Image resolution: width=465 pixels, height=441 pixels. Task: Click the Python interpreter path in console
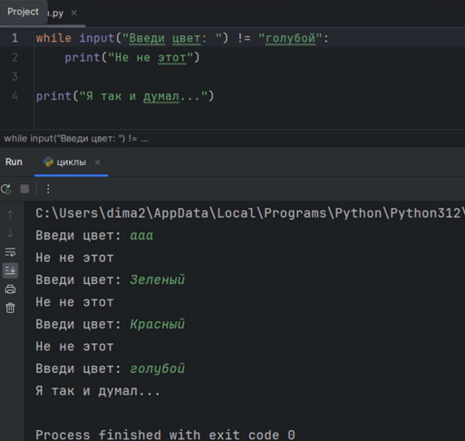click(250, 213)
